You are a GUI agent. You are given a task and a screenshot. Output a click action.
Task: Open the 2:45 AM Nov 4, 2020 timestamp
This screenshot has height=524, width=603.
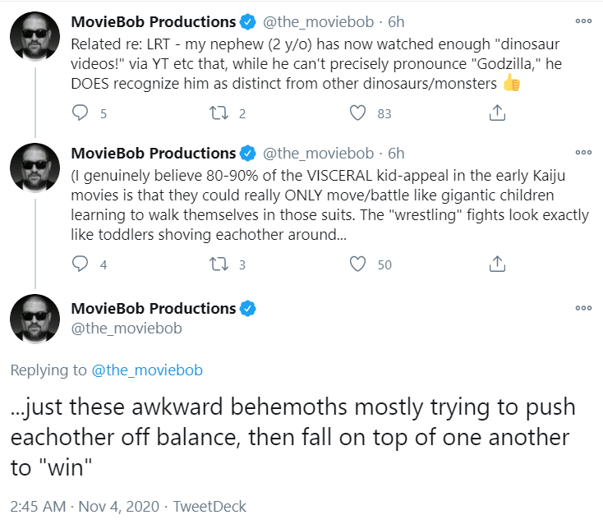[x=85, y=506]
